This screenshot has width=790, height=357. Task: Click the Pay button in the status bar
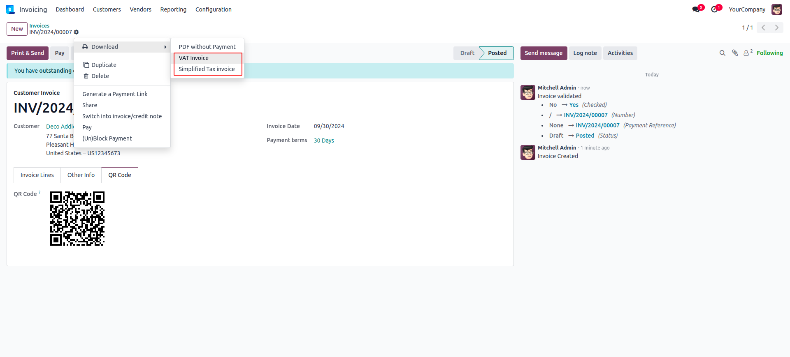(60, 53)
